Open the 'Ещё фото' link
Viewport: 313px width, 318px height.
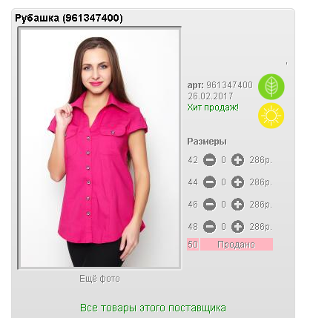tap(99, 279)
